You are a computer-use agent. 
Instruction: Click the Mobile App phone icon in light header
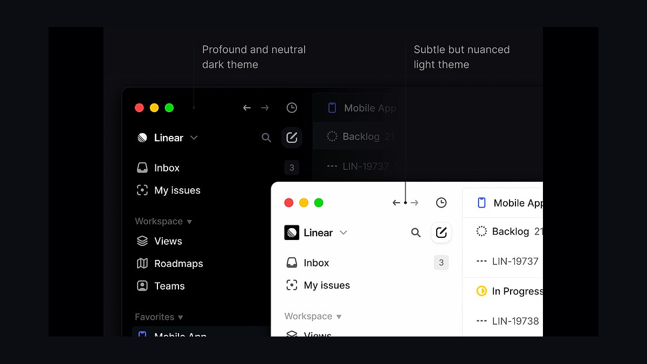point(482,203)
